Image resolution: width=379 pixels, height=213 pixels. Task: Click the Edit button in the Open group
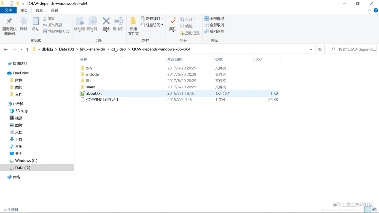tap(186, 26)
